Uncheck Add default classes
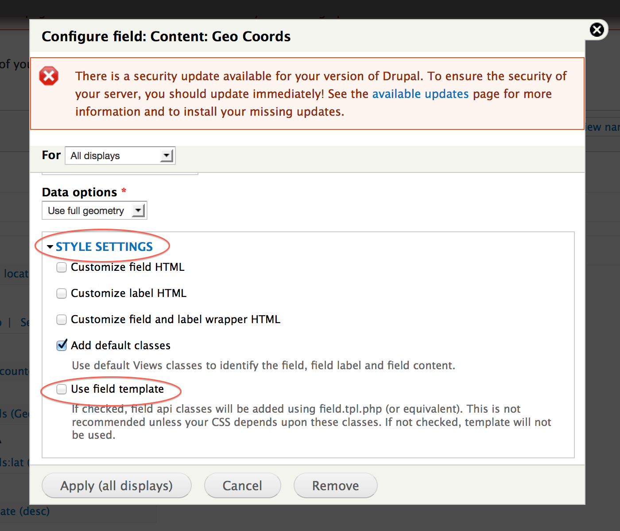The image size is (620, 531). pos(62,345)
